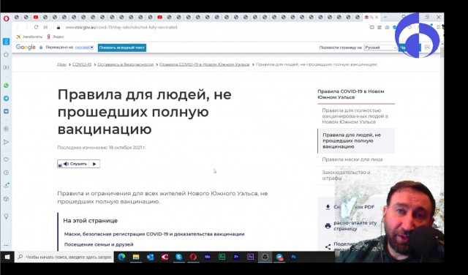Click 'распечатайте эту страницу' print link

pos(355,226)
